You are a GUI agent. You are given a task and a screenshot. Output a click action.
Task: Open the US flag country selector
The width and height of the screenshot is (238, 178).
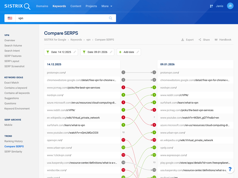tap(10, 18)
